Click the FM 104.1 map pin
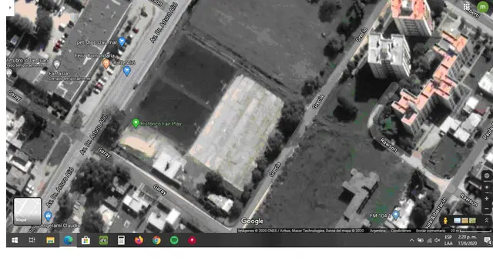Image resolution: width=493 pixels, height=277 pixels. click(396, 215)
